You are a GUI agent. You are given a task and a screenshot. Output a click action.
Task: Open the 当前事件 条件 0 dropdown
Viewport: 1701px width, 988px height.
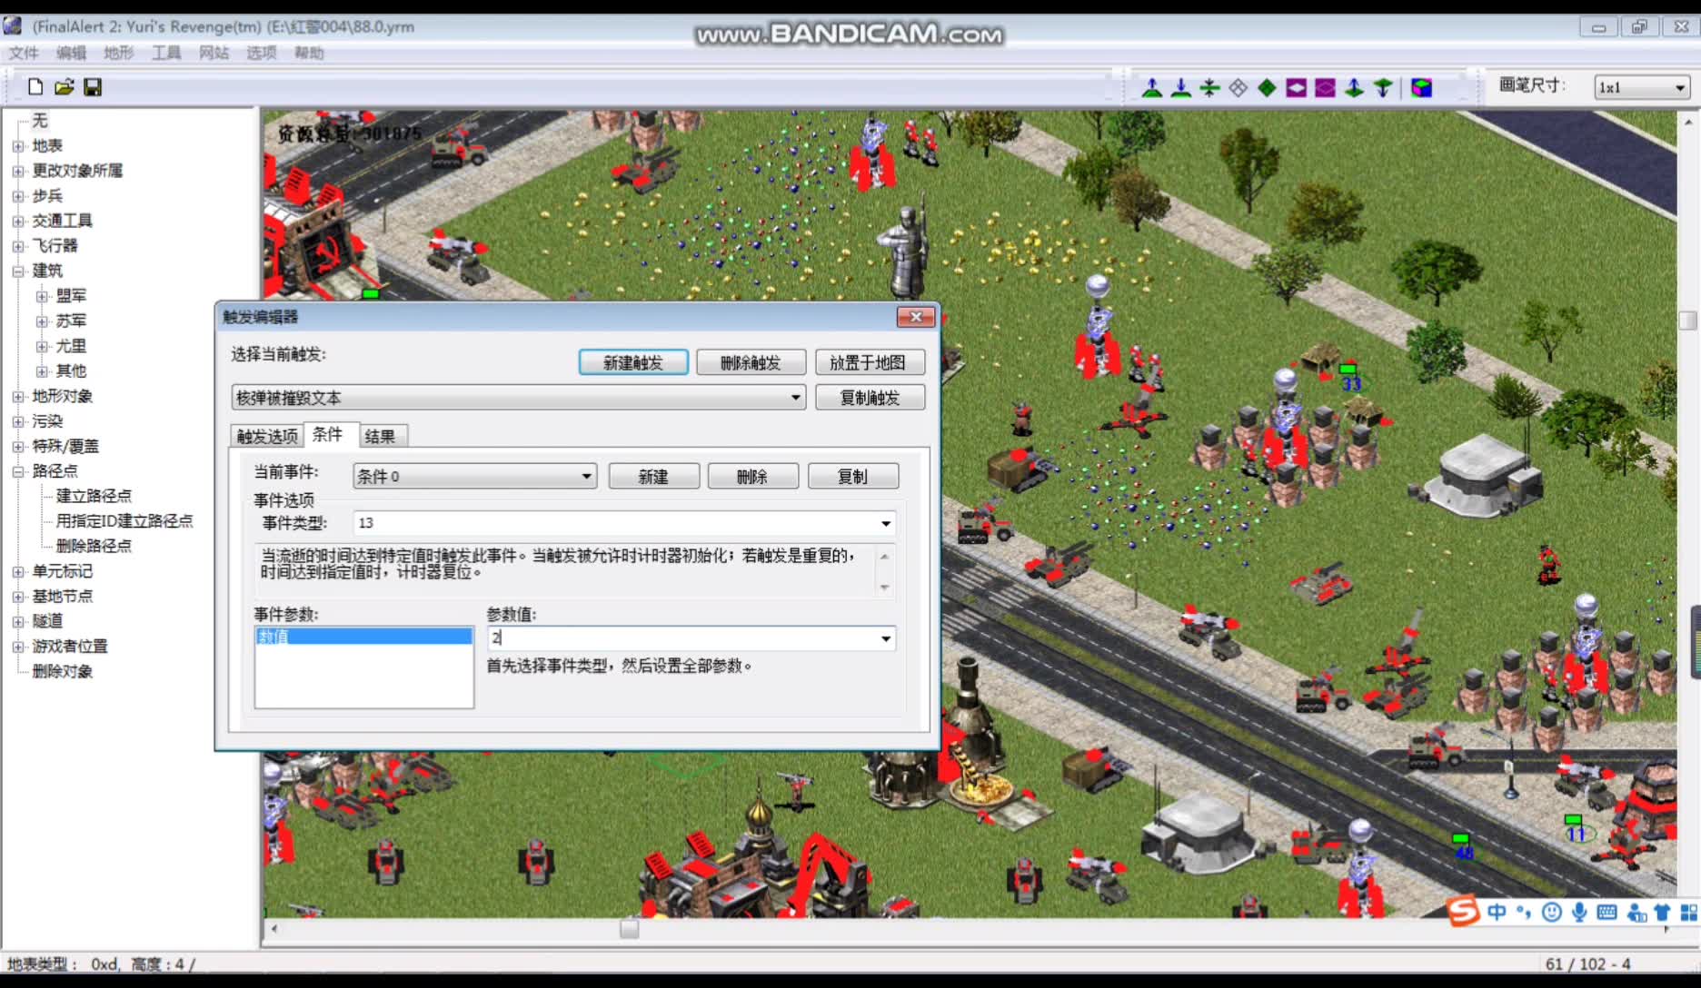pos(586,476)
